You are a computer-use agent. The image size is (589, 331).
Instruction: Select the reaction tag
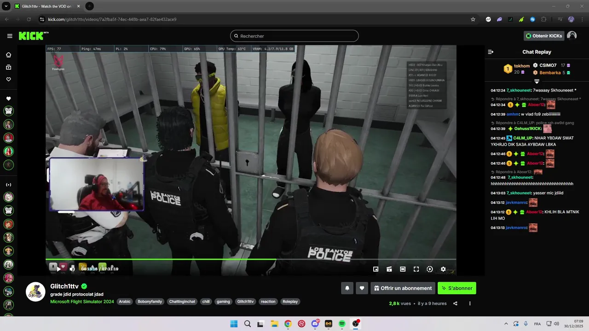[x=268, y=302]
